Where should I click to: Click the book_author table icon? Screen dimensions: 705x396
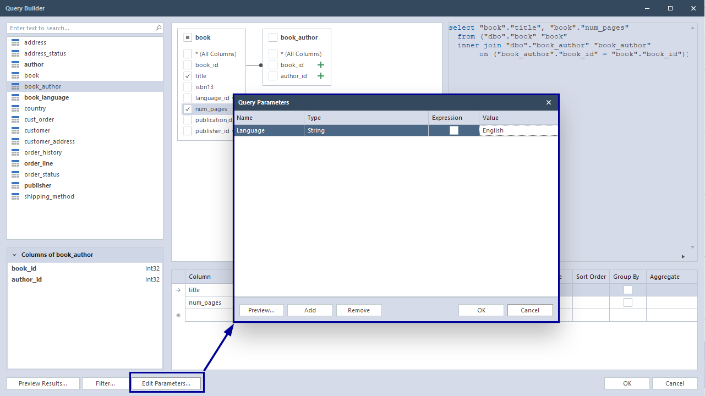pyautogui.click(x=15, y=86)
